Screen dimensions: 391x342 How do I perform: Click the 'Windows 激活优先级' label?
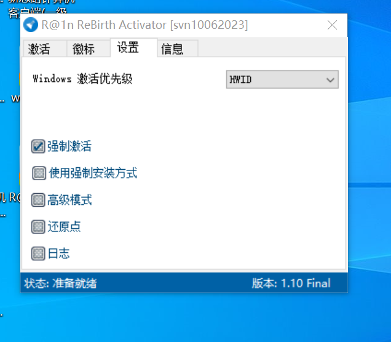(82, 79)
